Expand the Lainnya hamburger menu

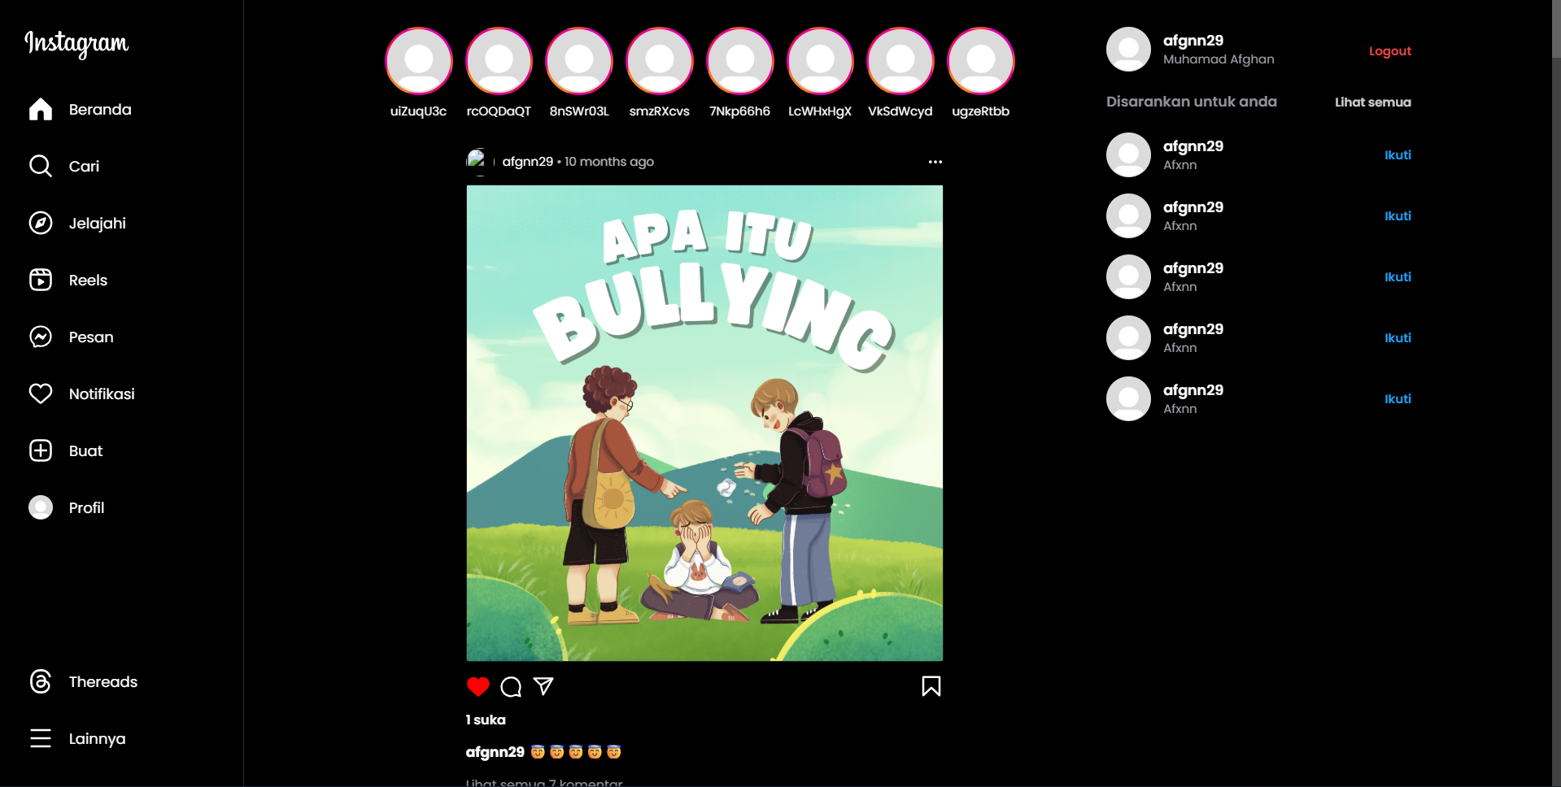[41, 738]
